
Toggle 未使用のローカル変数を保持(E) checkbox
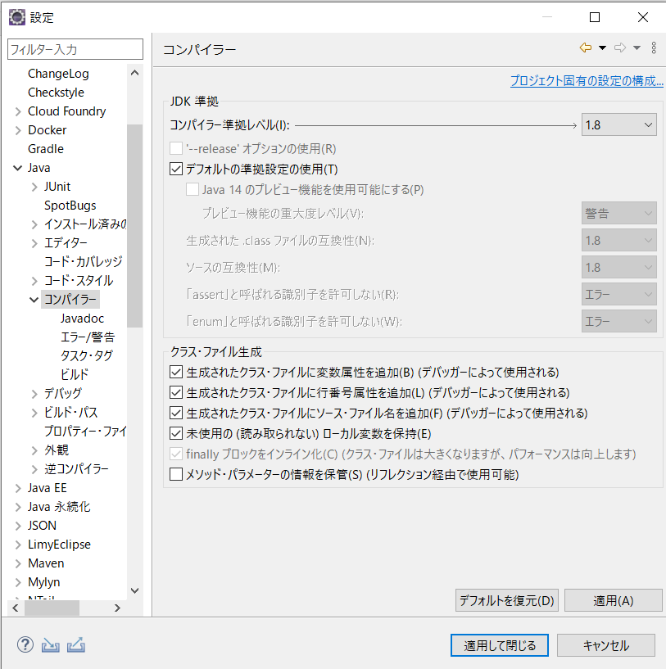click(x=176, y=433)
